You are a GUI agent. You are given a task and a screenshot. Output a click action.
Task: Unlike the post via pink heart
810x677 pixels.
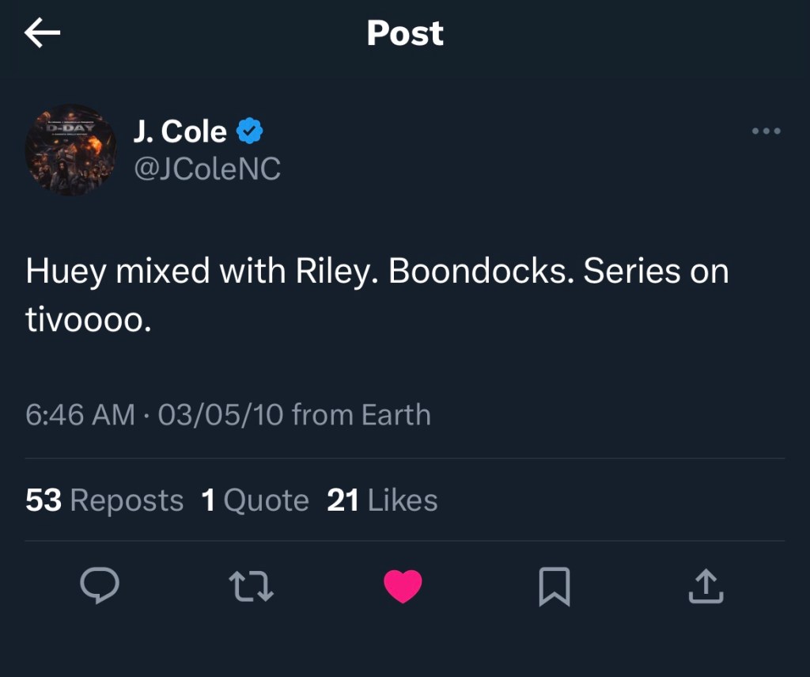[403, 586]
